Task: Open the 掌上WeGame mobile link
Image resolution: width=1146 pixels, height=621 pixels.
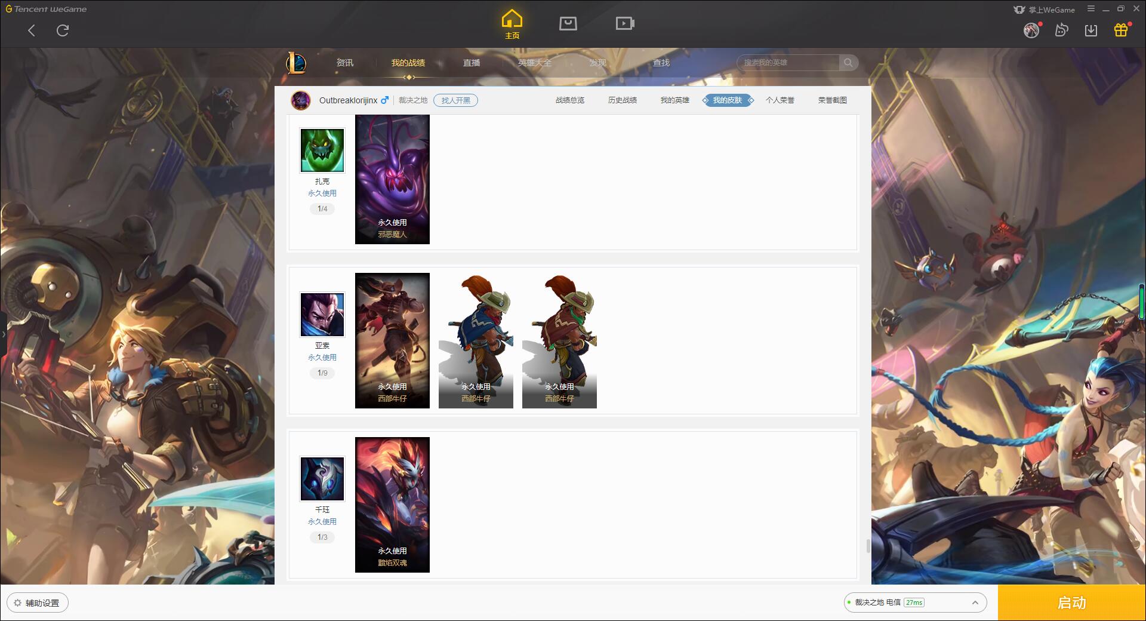Action: point(1045,10)
